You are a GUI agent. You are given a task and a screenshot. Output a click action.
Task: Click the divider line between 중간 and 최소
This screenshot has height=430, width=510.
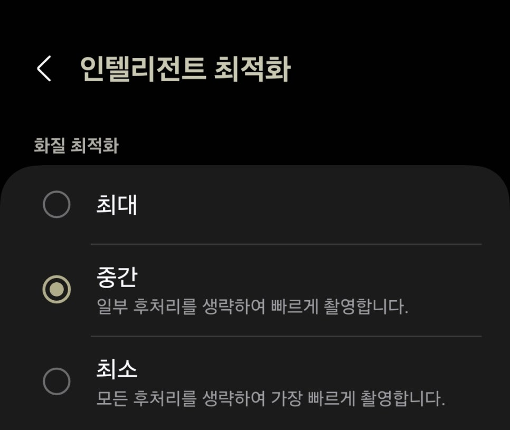[286, 336]
